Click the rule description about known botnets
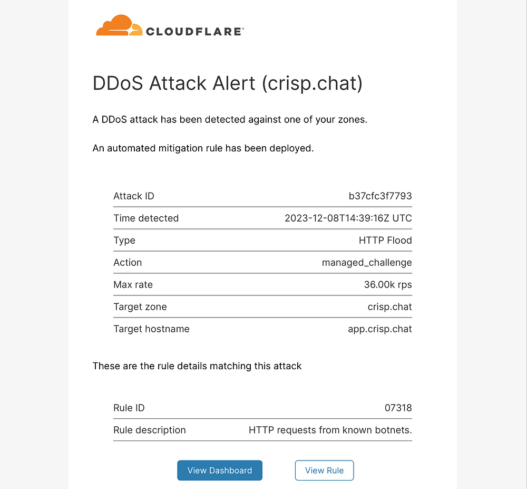Viewport: 527px width, 489px height. click(330, 430)
